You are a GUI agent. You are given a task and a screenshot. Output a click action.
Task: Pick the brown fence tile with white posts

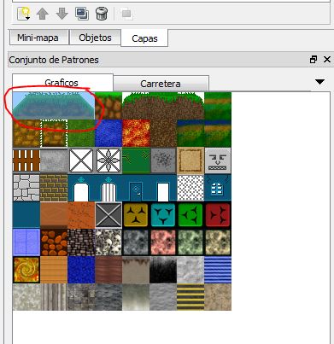pyautogui.click(x=26, y=160)
